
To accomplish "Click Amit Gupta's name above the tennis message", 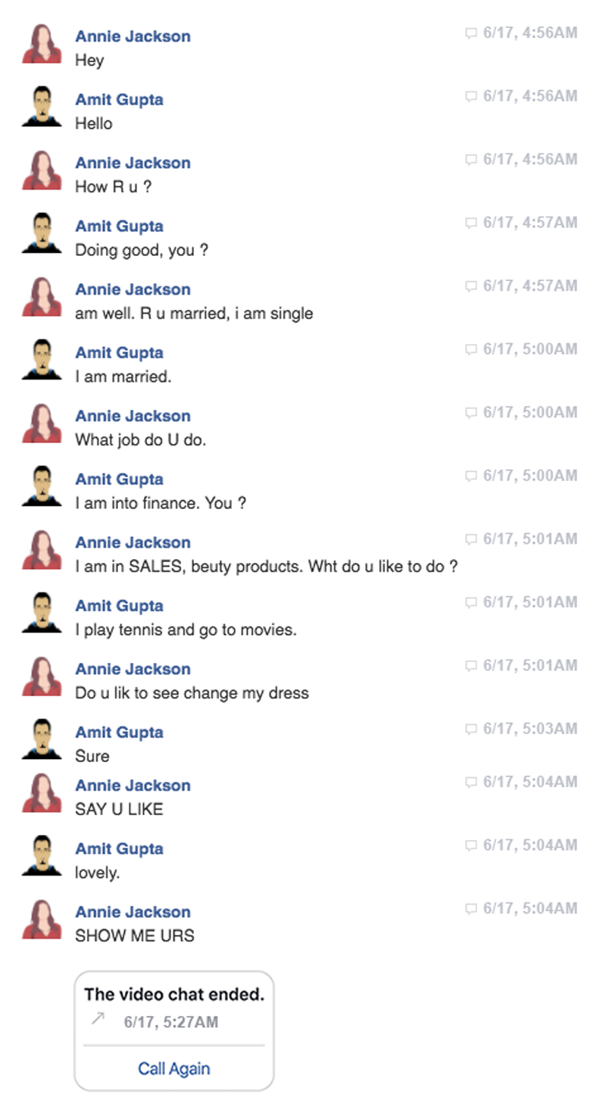I will 119,605.
